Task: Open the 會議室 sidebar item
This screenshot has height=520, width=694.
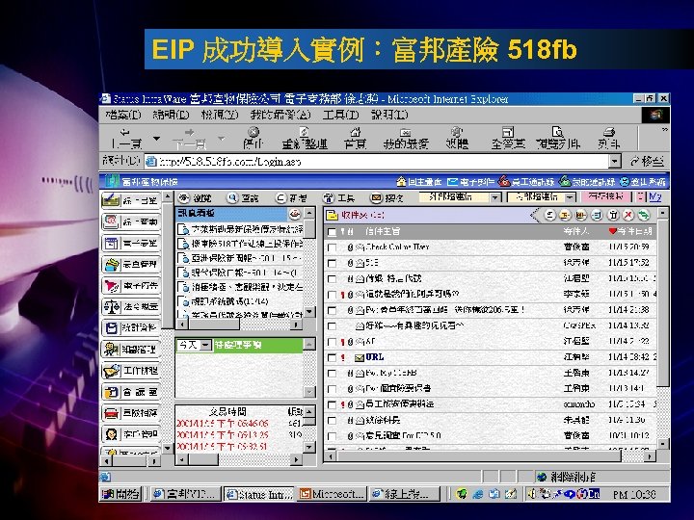Action: tap(130, 392)
